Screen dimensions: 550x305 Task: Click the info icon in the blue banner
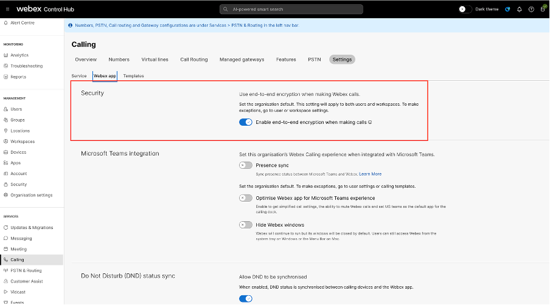[70, 25]
